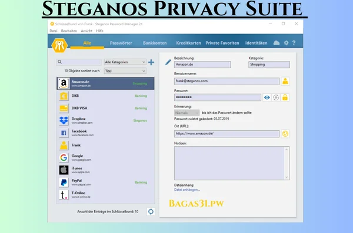Click the Dropbox logo icon
This screenshot has height=233, width=353.
click(x=64, y=121)
